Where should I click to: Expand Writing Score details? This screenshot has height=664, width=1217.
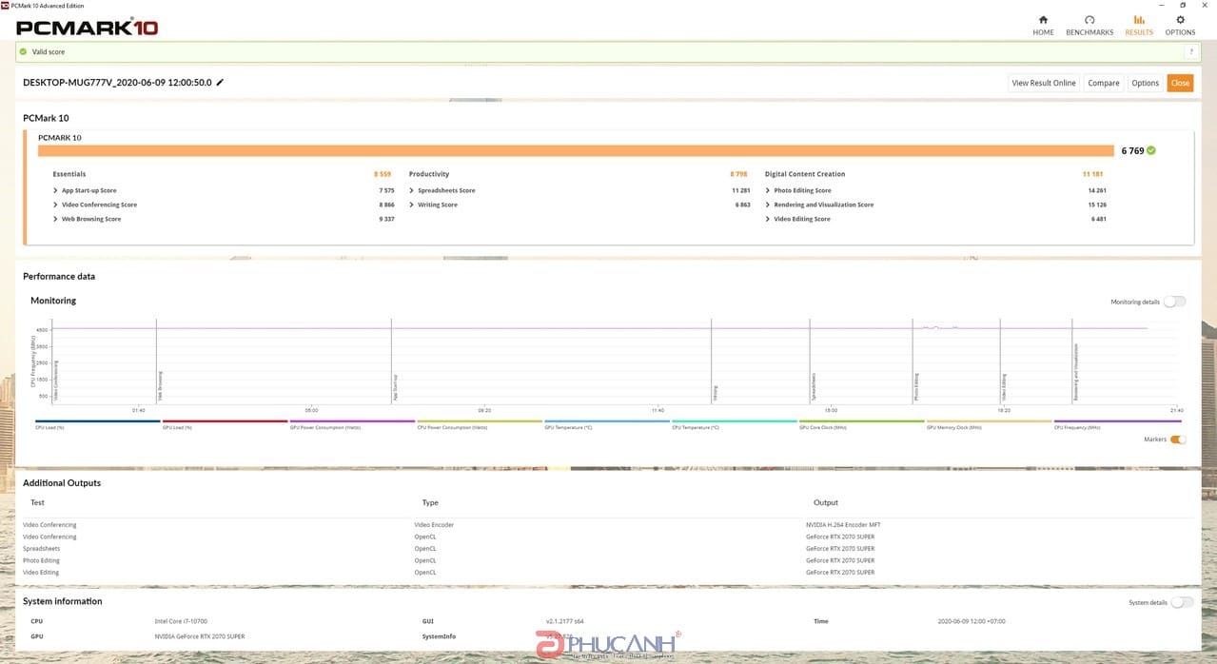pos(412,205)
